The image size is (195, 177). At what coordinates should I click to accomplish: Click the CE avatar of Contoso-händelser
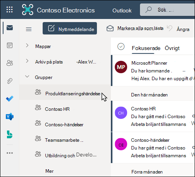[x=121, y=144]
